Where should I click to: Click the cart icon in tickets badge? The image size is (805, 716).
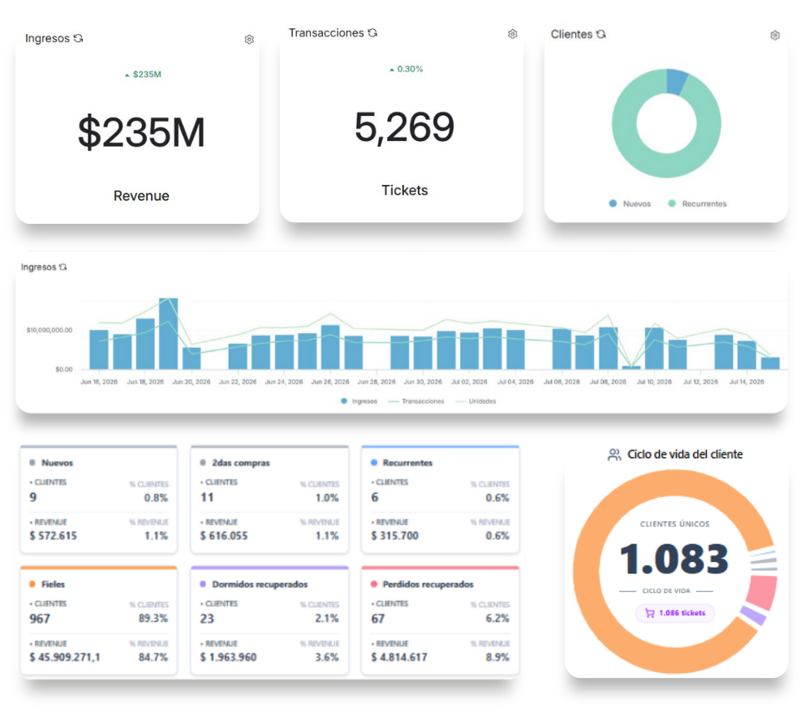(650, 613)
